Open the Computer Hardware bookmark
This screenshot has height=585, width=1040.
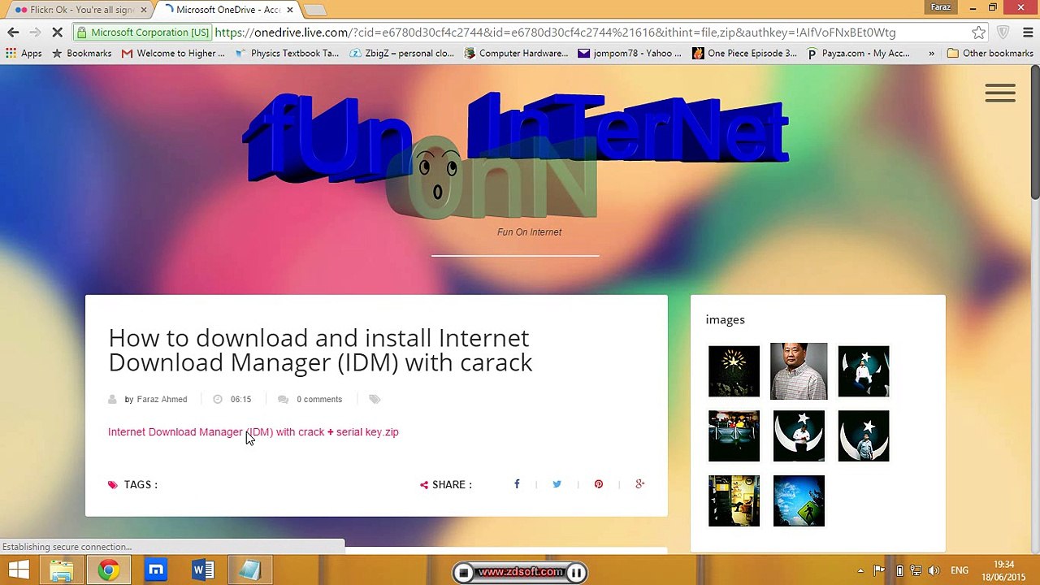click(x=516, y=54)
